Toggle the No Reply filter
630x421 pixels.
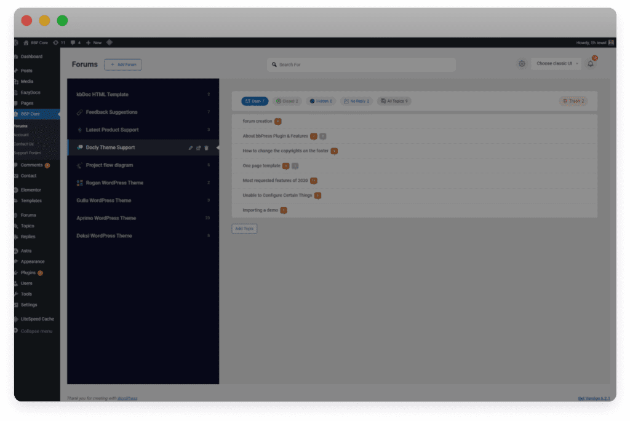(356, 101)
